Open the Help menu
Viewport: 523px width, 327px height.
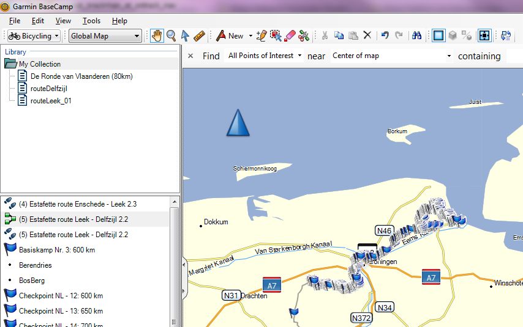coord(119,21)
